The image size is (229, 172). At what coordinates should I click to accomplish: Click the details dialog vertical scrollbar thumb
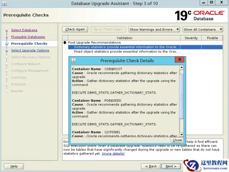coord(181,96)
